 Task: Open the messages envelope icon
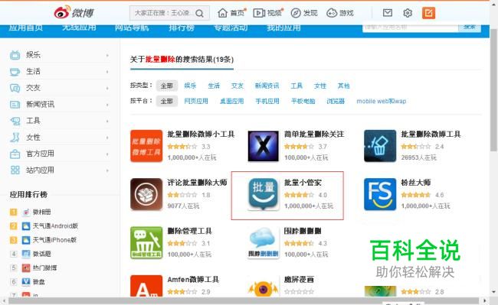click(x=388, y=13)
